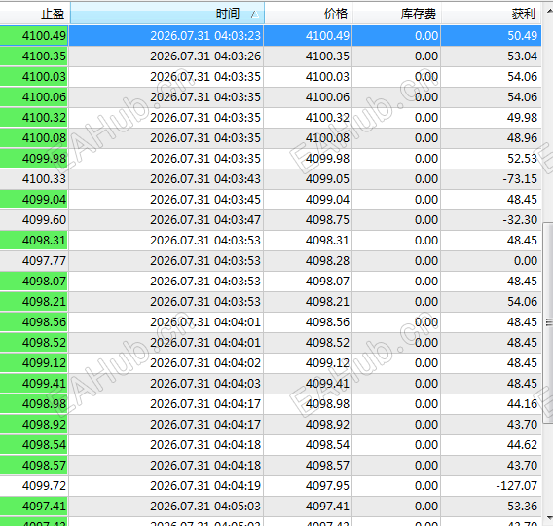Select the trade at 04:04:02
The height and width of the screenshot is (526, 553).
click(x=271, y=363)
